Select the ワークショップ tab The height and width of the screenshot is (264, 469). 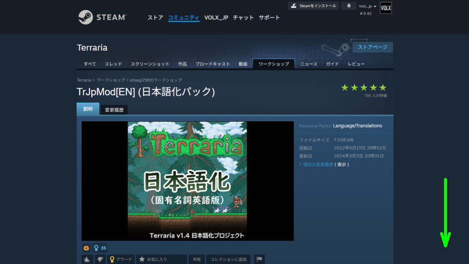[274, 64]
